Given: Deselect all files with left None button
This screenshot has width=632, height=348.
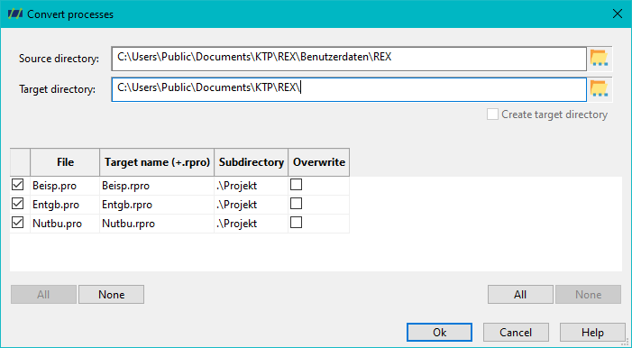Looking at the screenshot, I should click(111, 295).
